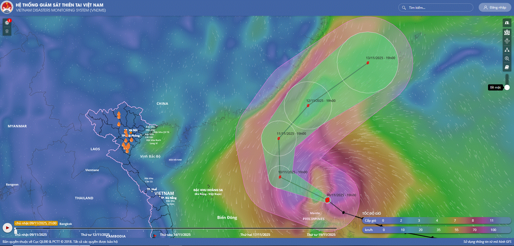The width and height of the screenshot is (514, 246).
Task: Open the book guide icon
Action: click(x=507, y=67)
